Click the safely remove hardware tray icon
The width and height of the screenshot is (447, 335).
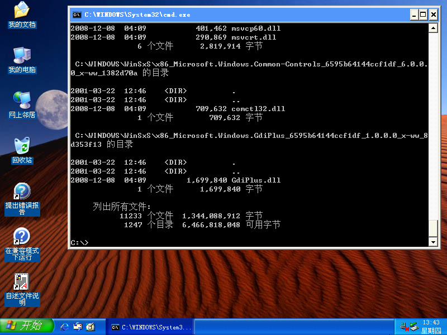tap(414, 326)
